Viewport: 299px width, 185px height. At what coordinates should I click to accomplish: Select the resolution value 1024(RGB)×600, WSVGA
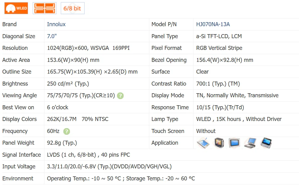pos(78,48)
